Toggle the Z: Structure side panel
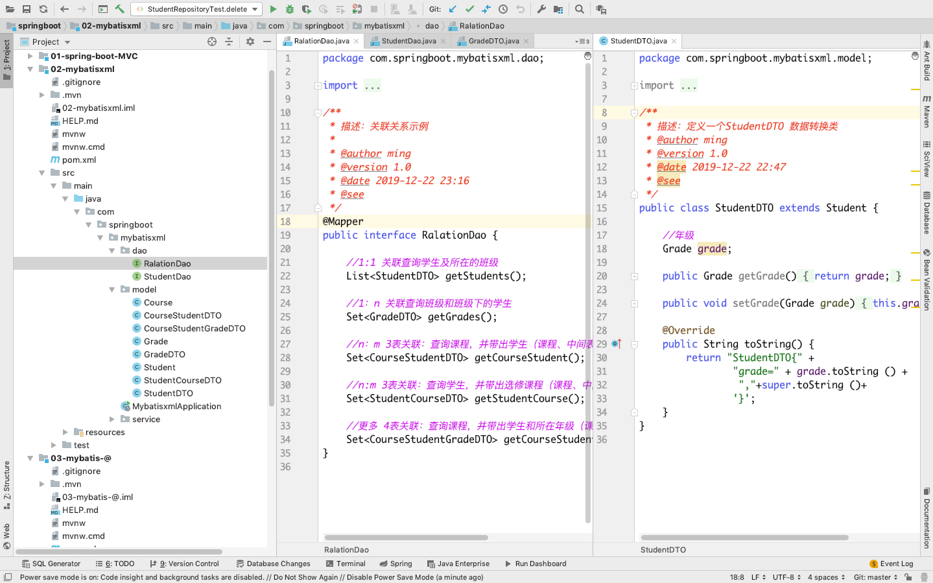This screenshot has width=933, height=583. 6,484
